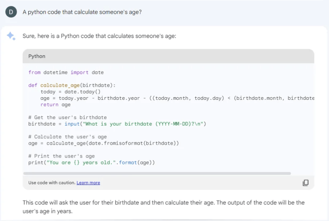Image resolution: width=329 pixels, height=221 pixels.
Task: Click the '# Calculate the user's age' comment
Action: pyautogui.click(x=68, y=137)
